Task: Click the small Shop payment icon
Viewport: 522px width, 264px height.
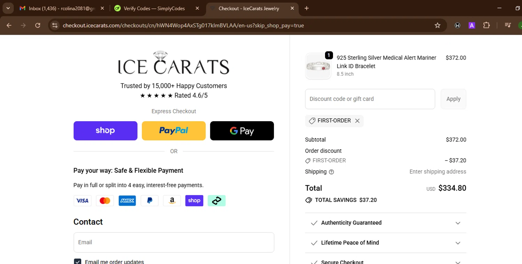Action: coord(194,201)
